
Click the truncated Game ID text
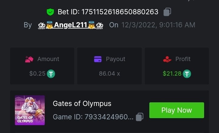tap(93, 117)
